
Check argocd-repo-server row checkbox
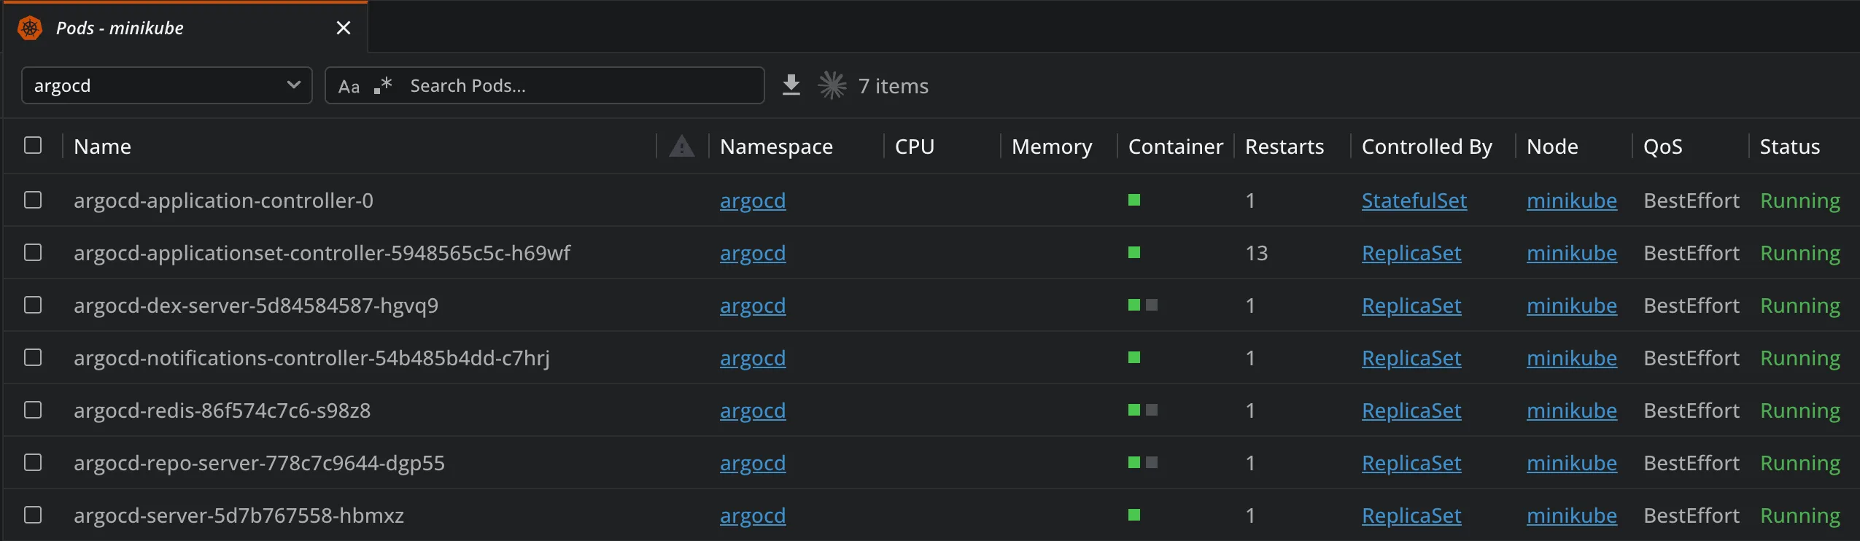click(x=33, y=462)
